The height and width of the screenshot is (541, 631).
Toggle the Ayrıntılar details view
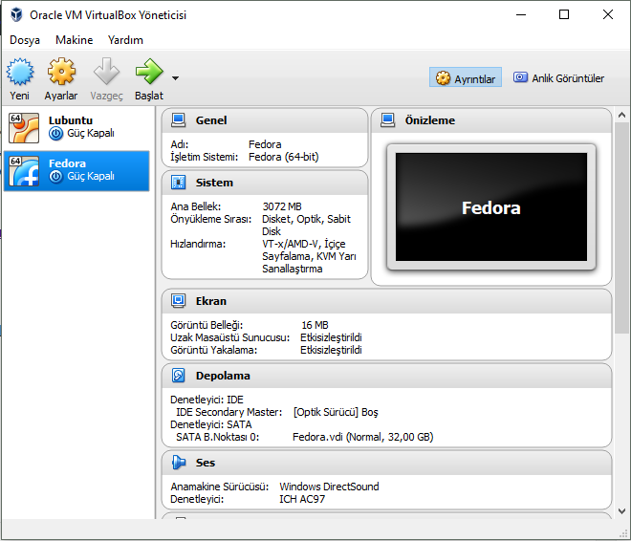point(466,78)
